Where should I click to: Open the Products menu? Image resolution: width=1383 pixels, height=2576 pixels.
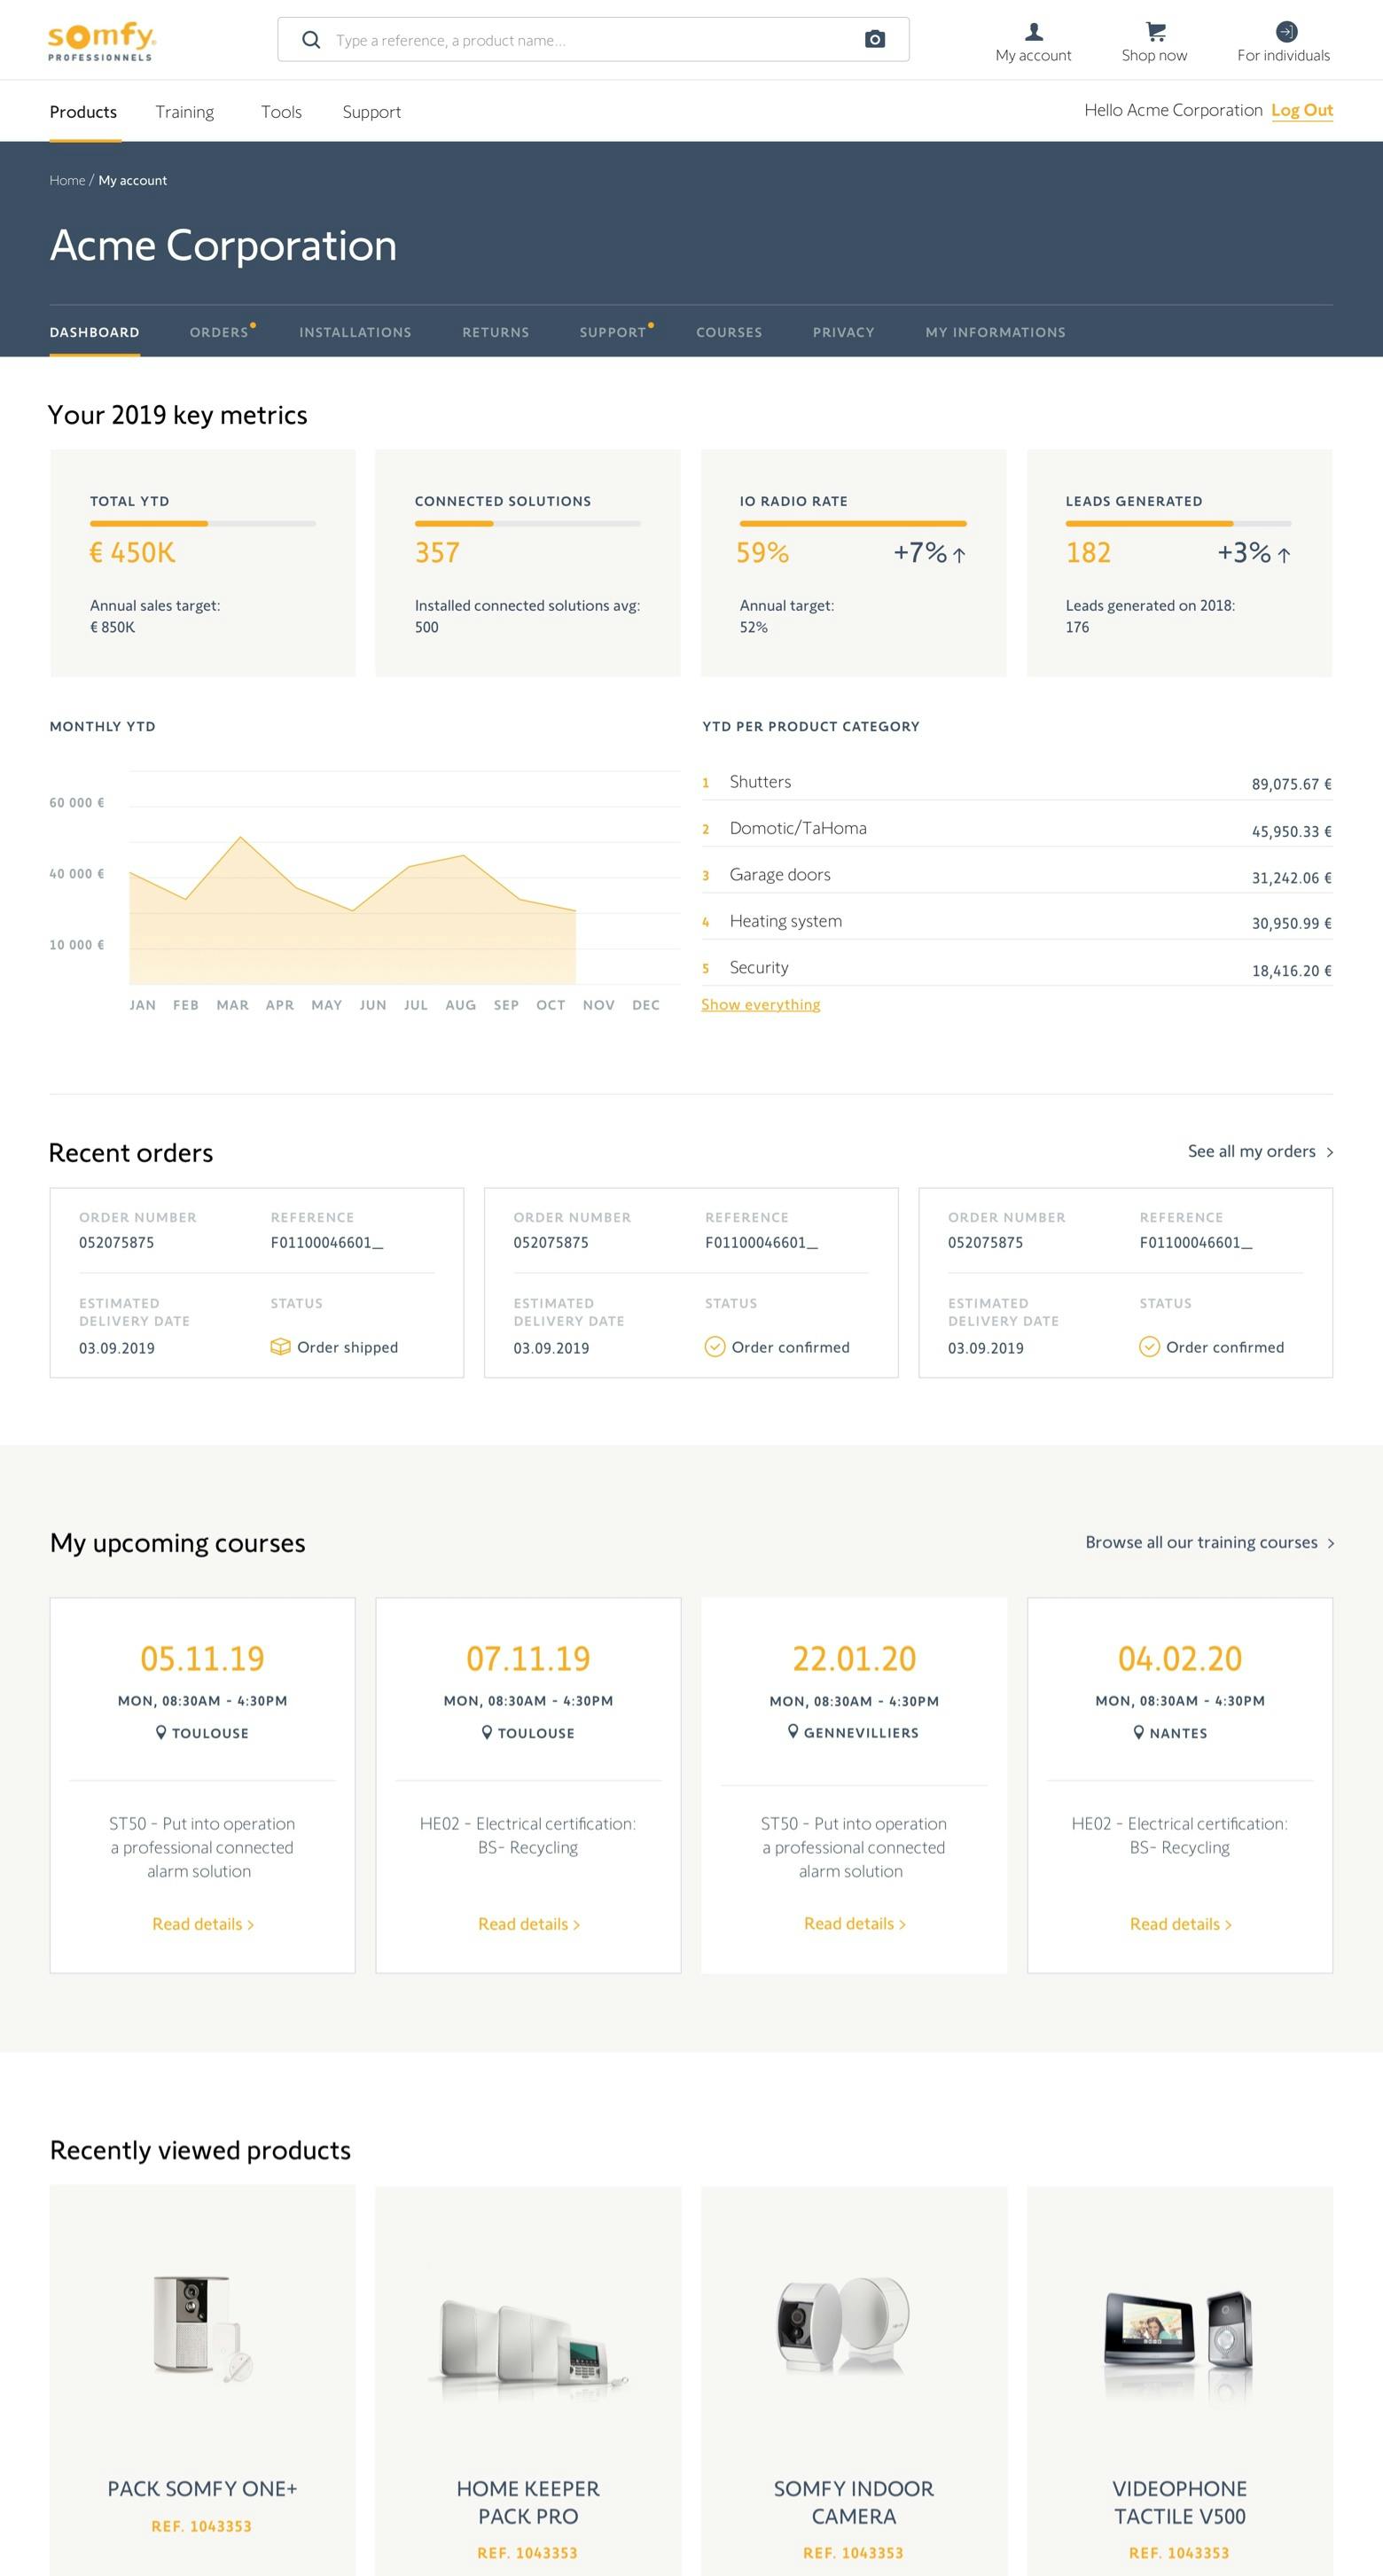tap(83, 112)
